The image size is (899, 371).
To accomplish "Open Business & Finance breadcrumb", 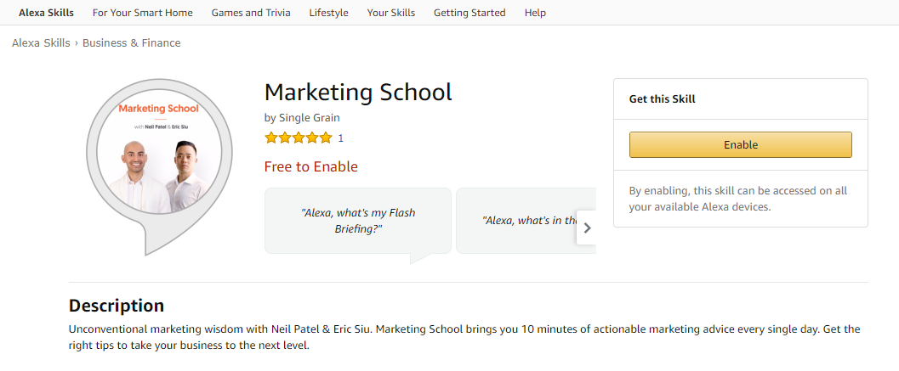I will 131,43.
